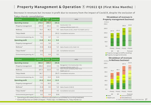
Task: Select the (3.4) operating profit cell
Action: click(x=41, y=40)
